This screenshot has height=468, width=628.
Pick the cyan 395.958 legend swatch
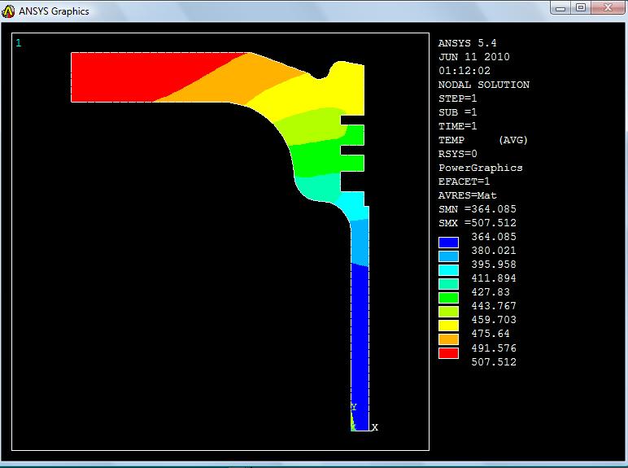tap(448, 270)
